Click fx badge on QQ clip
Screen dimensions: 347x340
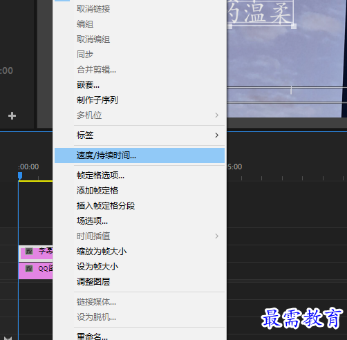[x=29, y=269]
